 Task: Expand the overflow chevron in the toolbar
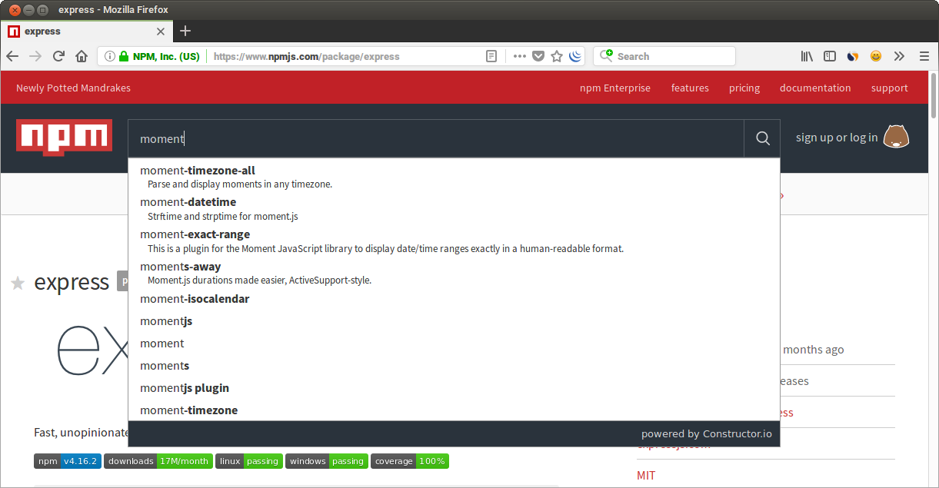coord(899,55)
